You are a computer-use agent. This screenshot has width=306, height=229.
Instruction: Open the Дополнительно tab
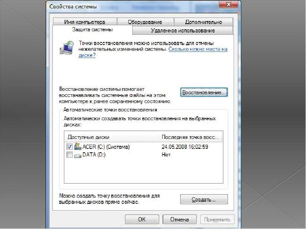tap(203, 22)
